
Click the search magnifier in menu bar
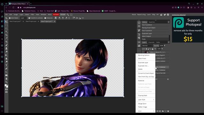coord(68,15)
